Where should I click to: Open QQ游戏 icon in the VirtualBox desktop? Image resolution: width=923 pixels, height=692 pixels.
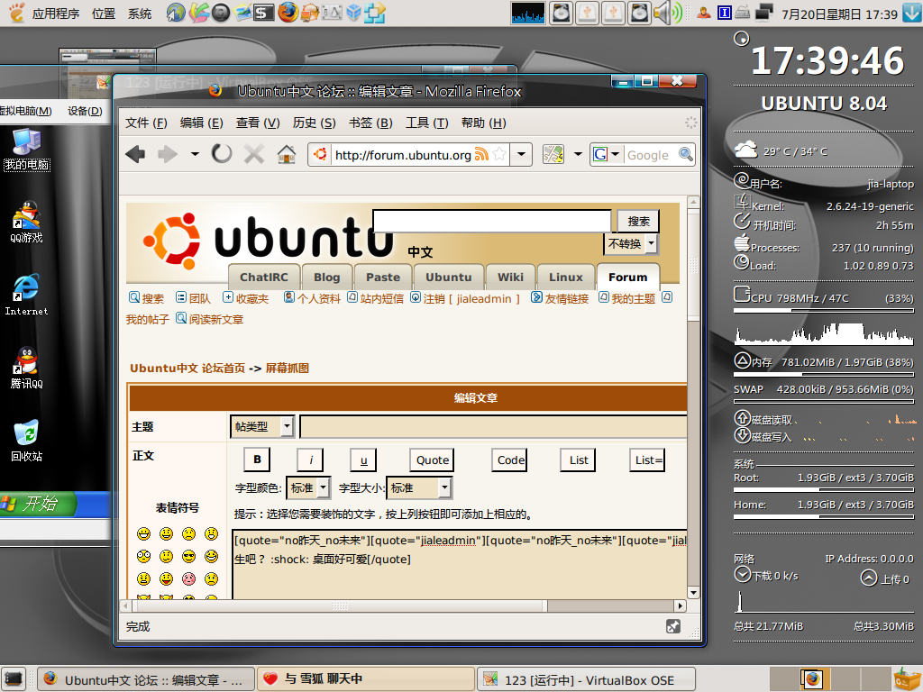point(26,223)
